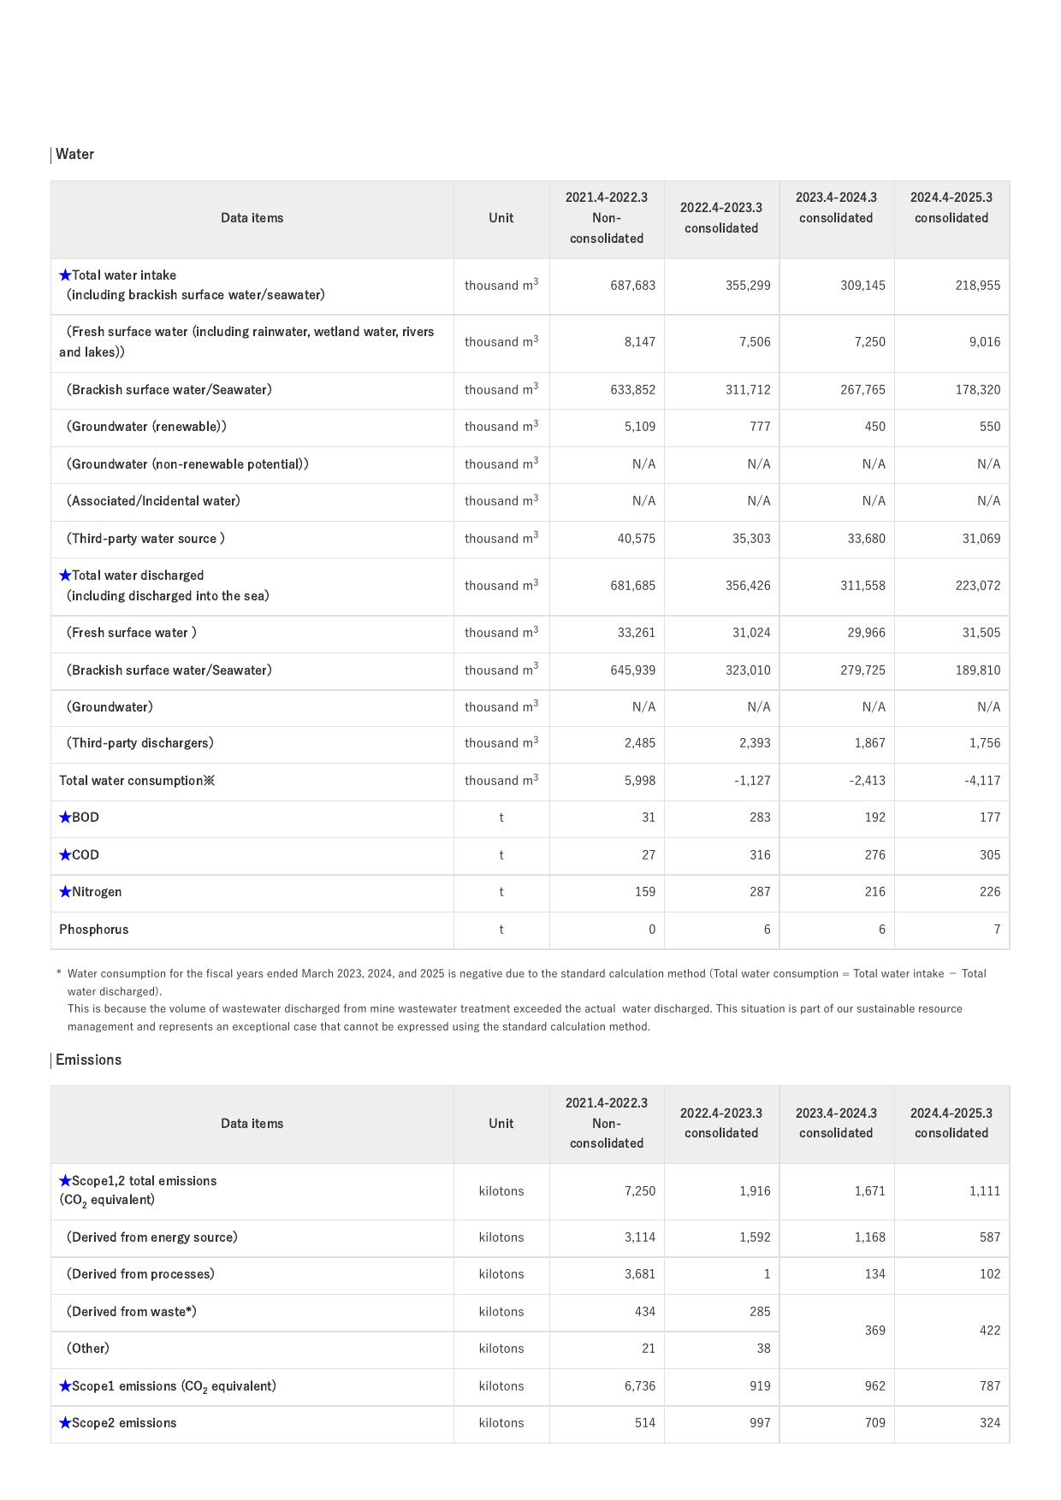The image size is (1061, 1500).
Task: Select the Derived from waste label
Action: (x=132, y=1312)
